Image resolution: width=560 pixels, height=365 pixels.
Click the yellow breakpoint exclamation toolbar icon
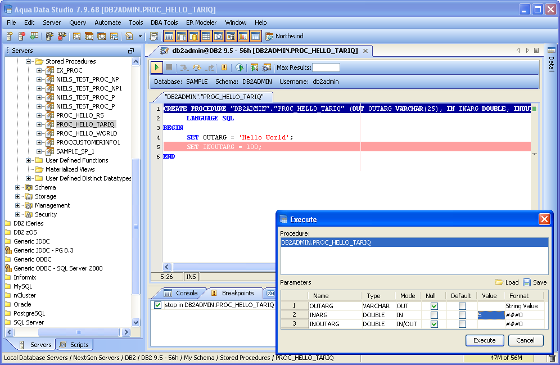pos(224,67)
